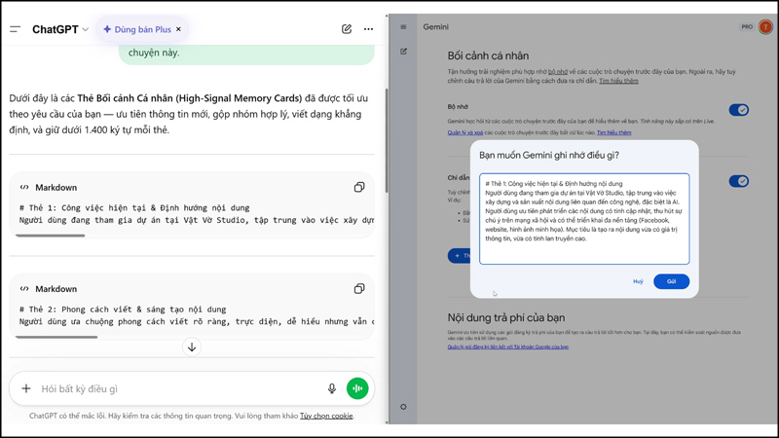Copy the second Markdown code block
779x438 pixels.
359,289
